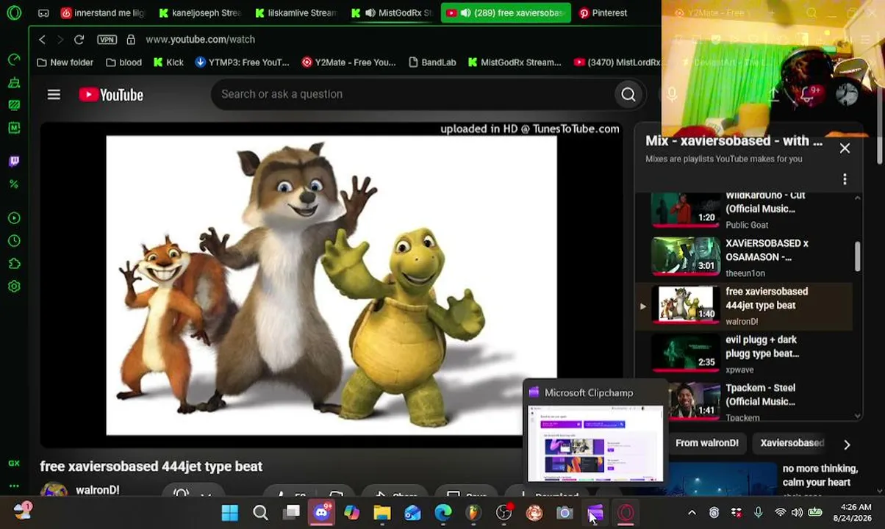Image resolution: width=885 pixels, height=529 pixels.
Task: Click the address bar URL
Action: click(200, 40)
